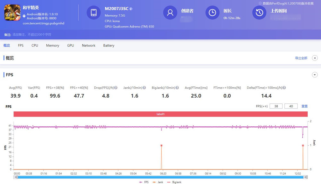321x184 pixels.
Task: Click the blue timeline range bar
Action: point(160,177)
